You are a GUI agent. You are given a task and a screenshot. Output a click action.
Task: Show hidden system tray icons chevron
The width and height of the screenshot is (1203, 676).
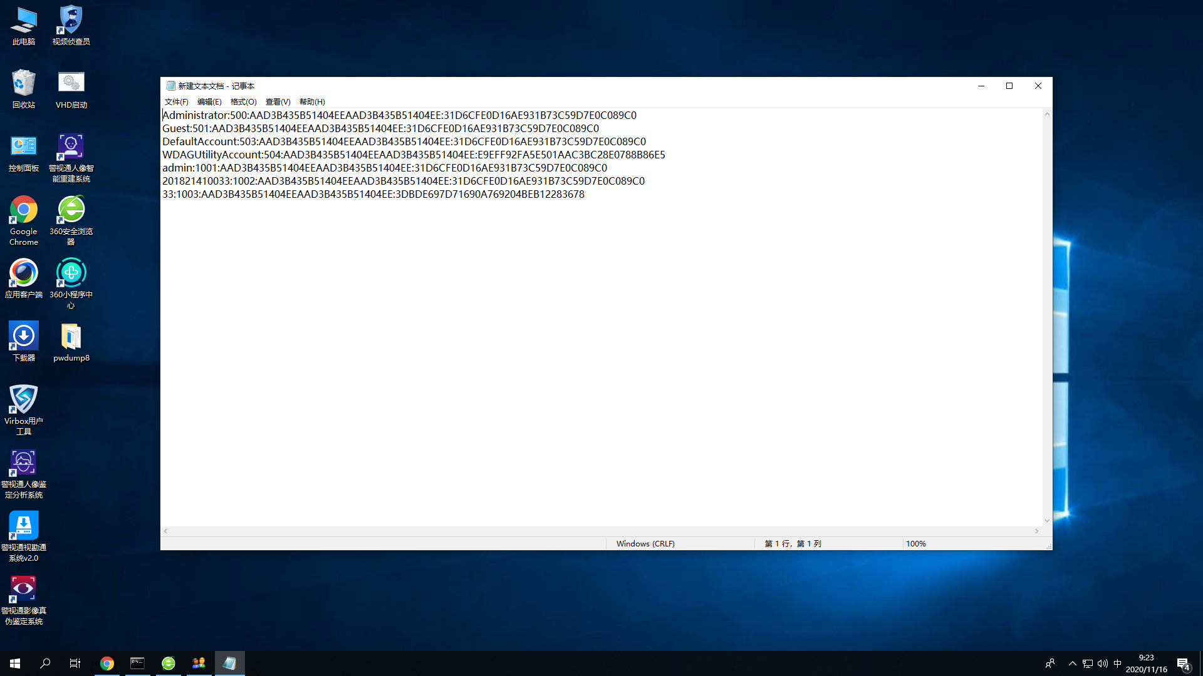click(x=1072, y=663)
